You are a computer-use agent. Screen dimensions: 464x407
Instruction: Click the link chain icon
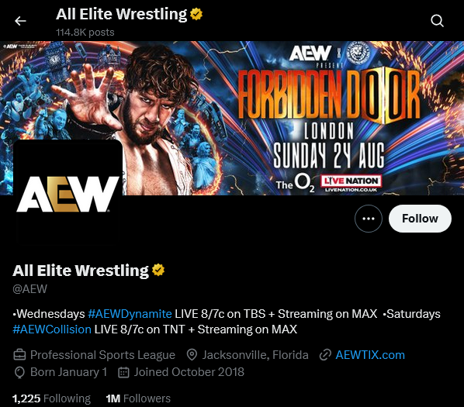(325, 355)
